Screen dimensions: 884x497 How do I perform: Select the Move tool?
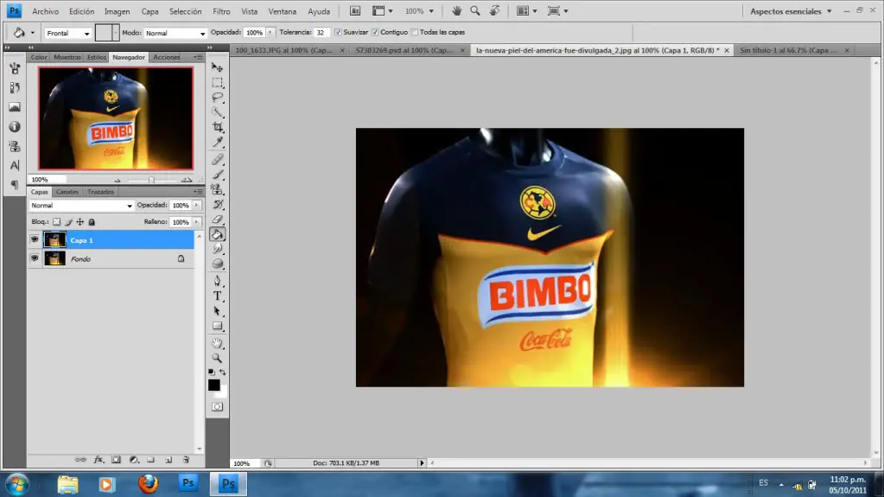tap(217, 67)
